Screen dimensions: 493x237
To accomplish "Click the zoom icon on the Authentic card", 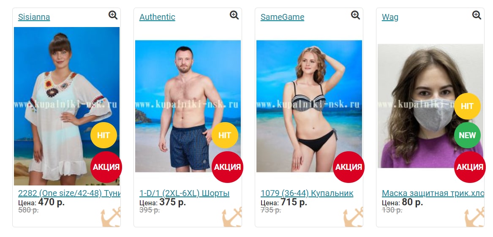I will pos(234,15).
